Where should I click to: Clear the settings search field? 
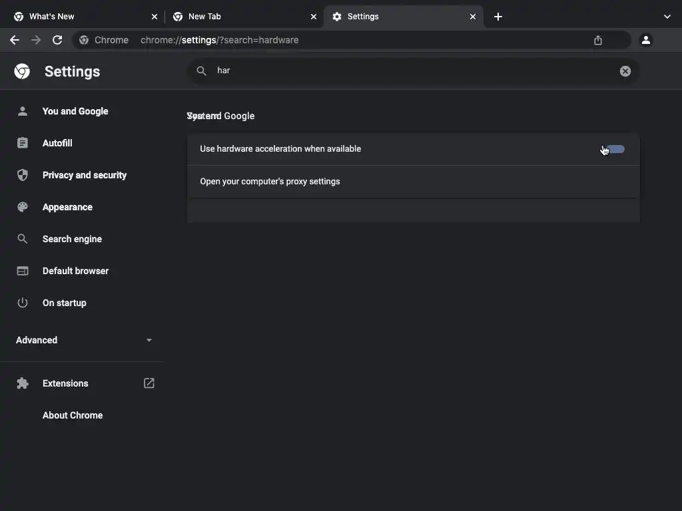pyautogui.click(x=625, y=71)
